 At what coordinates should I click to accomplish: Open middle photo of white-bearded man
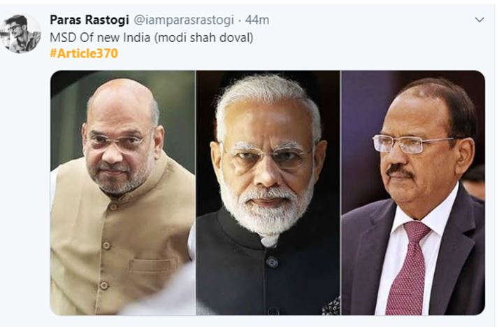[x=268, y=193]
